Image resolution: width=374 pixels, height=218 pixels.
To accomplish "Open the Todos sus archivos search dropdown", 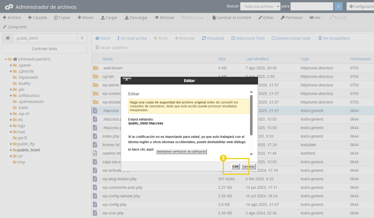I will tap(260, 6).
